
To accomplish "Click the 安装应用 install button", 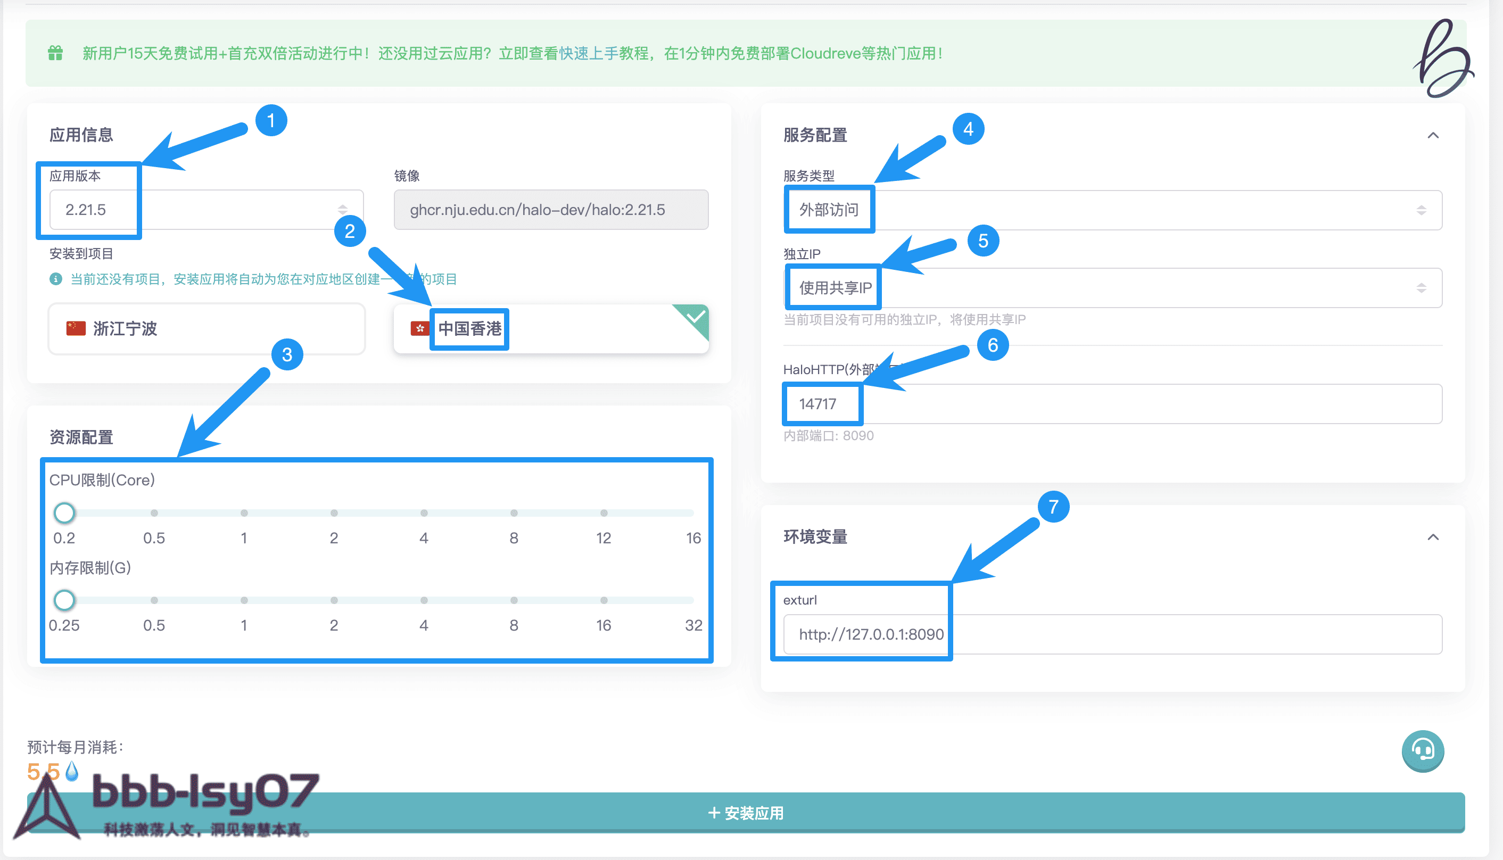I will 745,813.
